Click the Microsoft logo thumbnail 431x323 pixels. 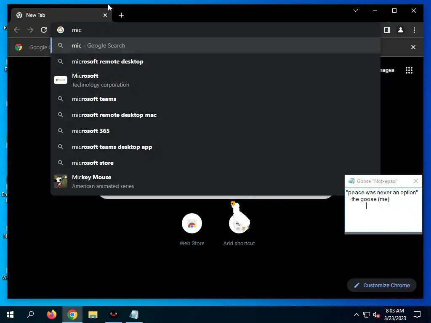click(61, 80)
